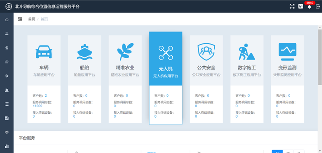Image resolution: width=322 pixels, height=153 pixels.
Task: Open the list icon in sidebar
Action: click(7, 104)
